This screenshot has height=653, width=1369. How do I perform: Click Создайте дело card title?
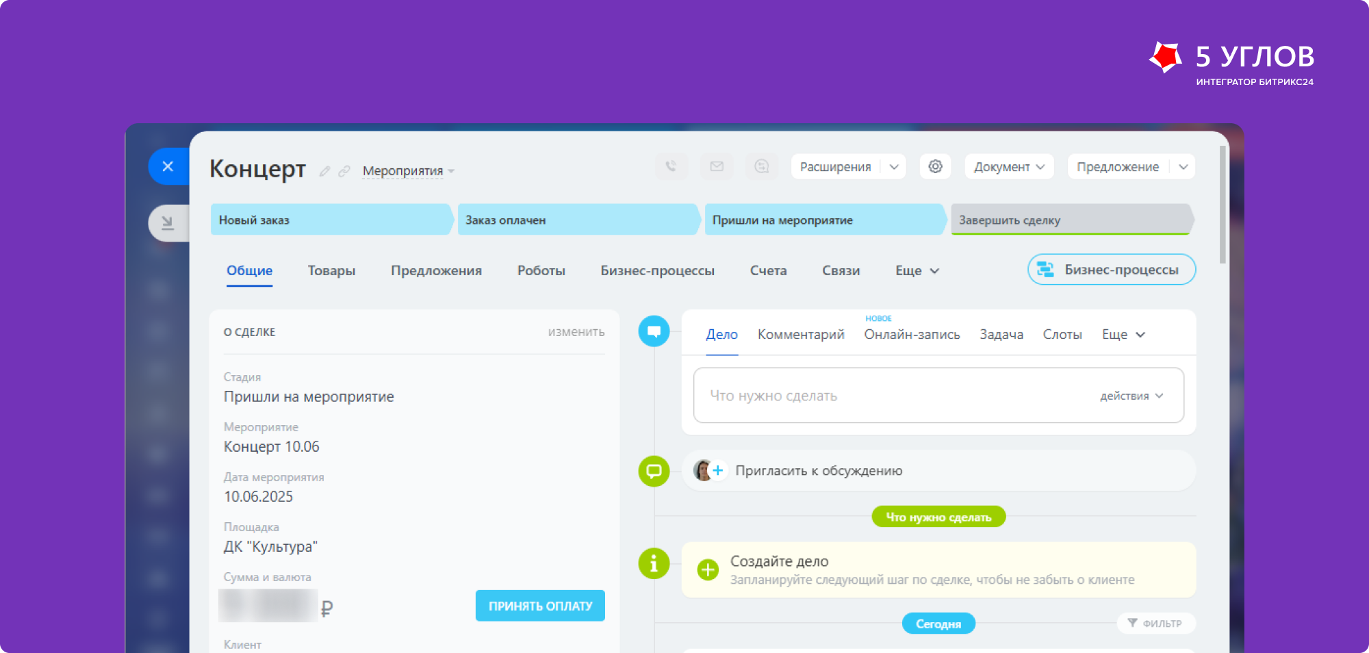pos(779,561)
